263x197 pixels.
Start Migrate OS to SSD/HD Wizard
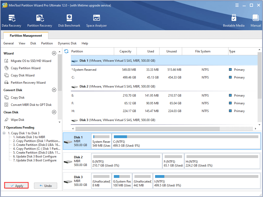tap(31, 61)
